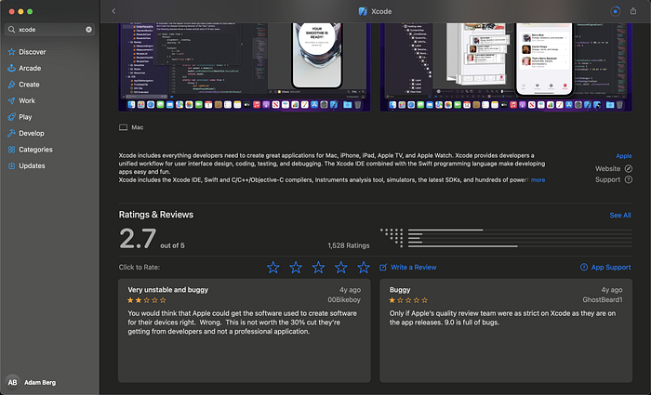
Task: Click reviewer name 00Bikeboy
Action: pos(344,299)
